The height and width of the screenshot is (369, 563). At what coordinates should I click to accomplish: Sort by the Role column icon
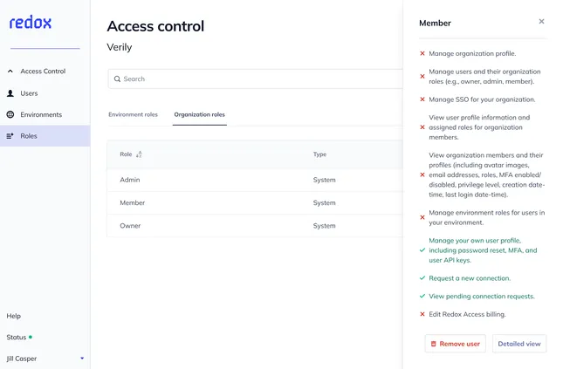[x=139, y=154]
